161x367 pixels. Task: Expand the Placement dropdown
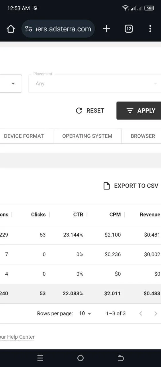click(95, 83)
